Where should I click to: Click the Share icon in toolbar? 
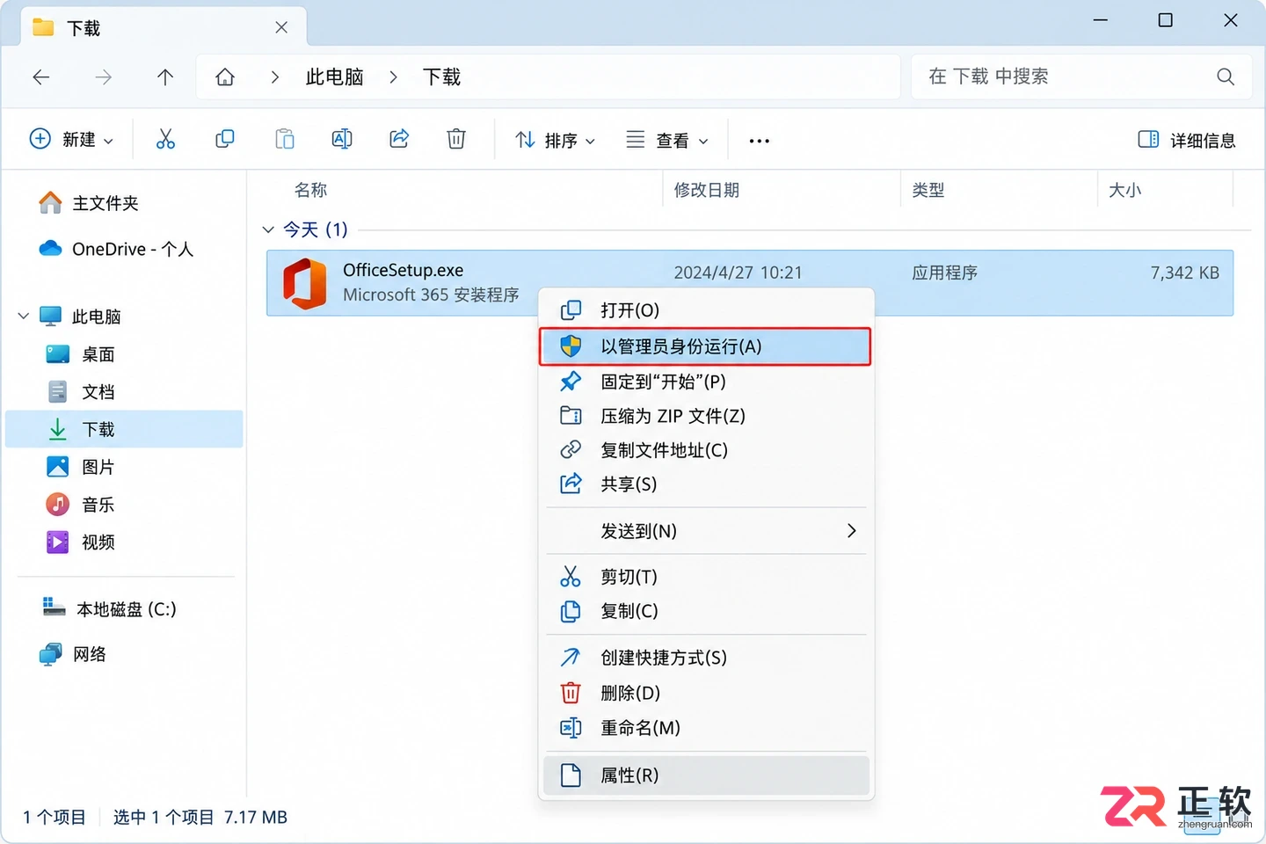click(399, 139)
